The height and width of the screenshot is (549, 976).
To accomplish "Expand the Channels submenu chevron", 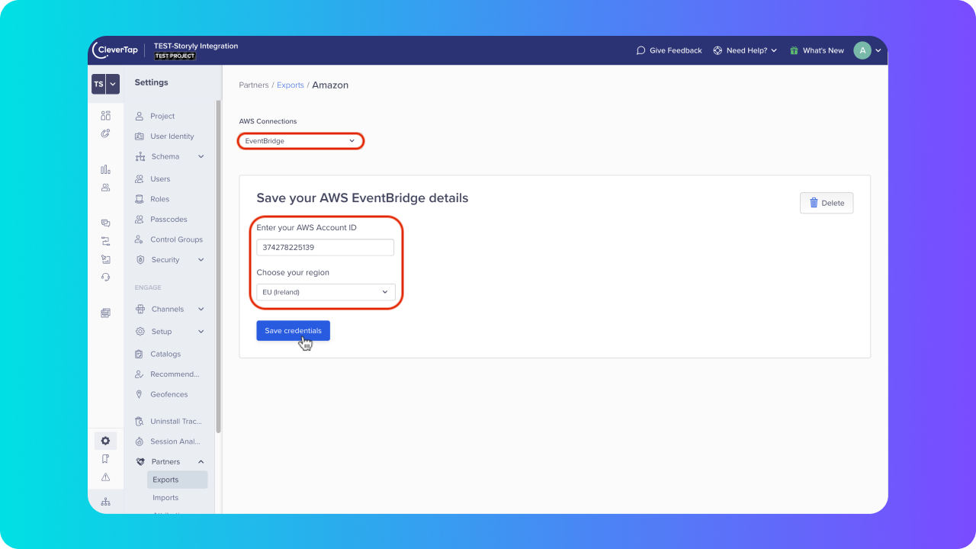I will (x=201, y=309).
